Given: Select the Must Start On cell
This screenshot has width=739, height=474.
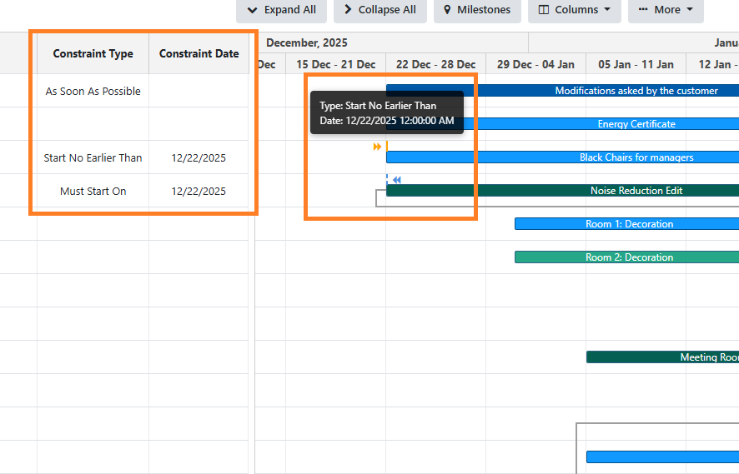Looking at the screenshot, I should click(x=93, y=191).
